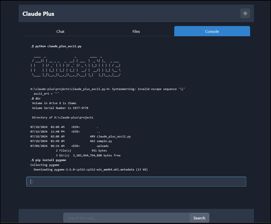Toggle the light/dark theme sun icon
Screen dimensions: 271x224
click(245, 13)
